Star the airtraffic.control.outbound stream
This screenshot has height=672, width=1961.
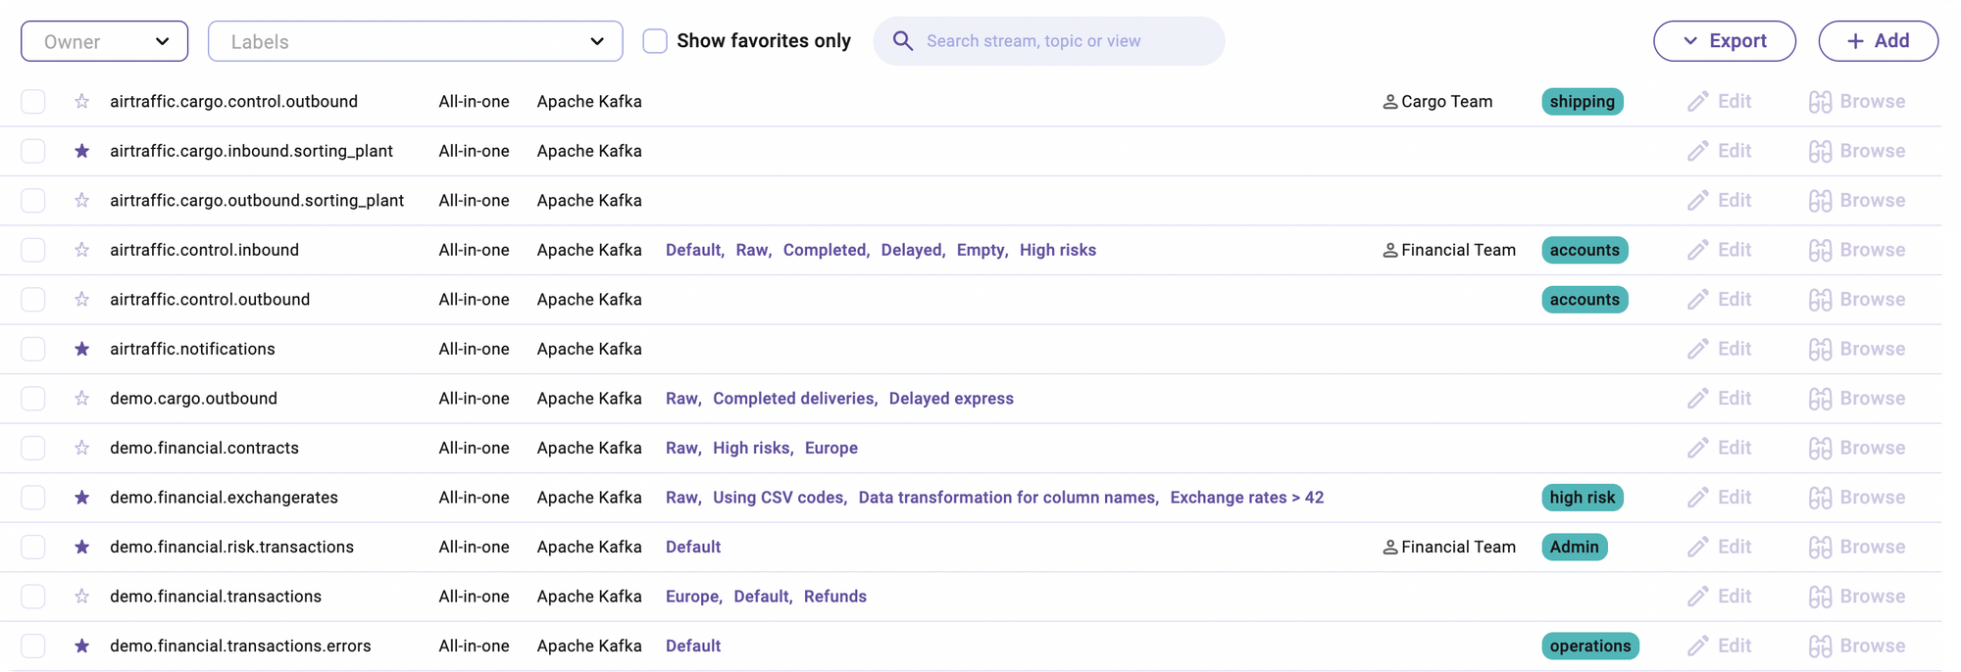[82, 300]
